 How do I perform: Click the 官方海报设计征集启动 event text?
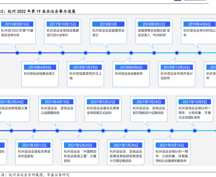148,113
